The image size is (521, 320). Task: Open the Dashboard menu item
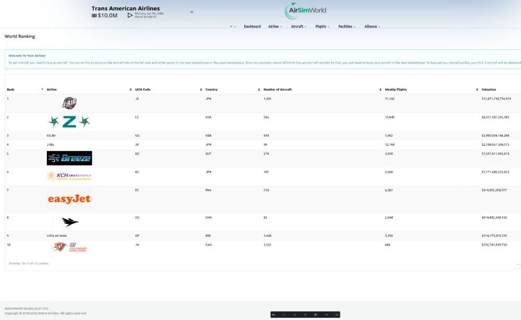[252, 27]
